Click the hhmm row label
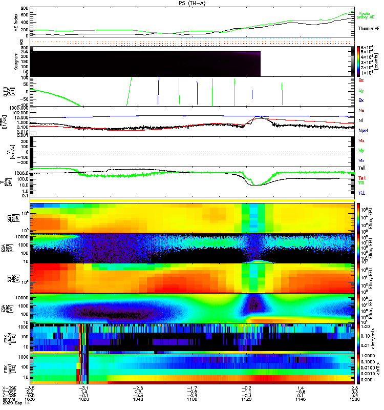 click(8, 399)
